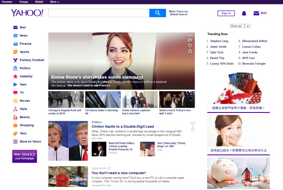
Task: Click trending topic 2016 Cars
Action: (x=249, y=58)
